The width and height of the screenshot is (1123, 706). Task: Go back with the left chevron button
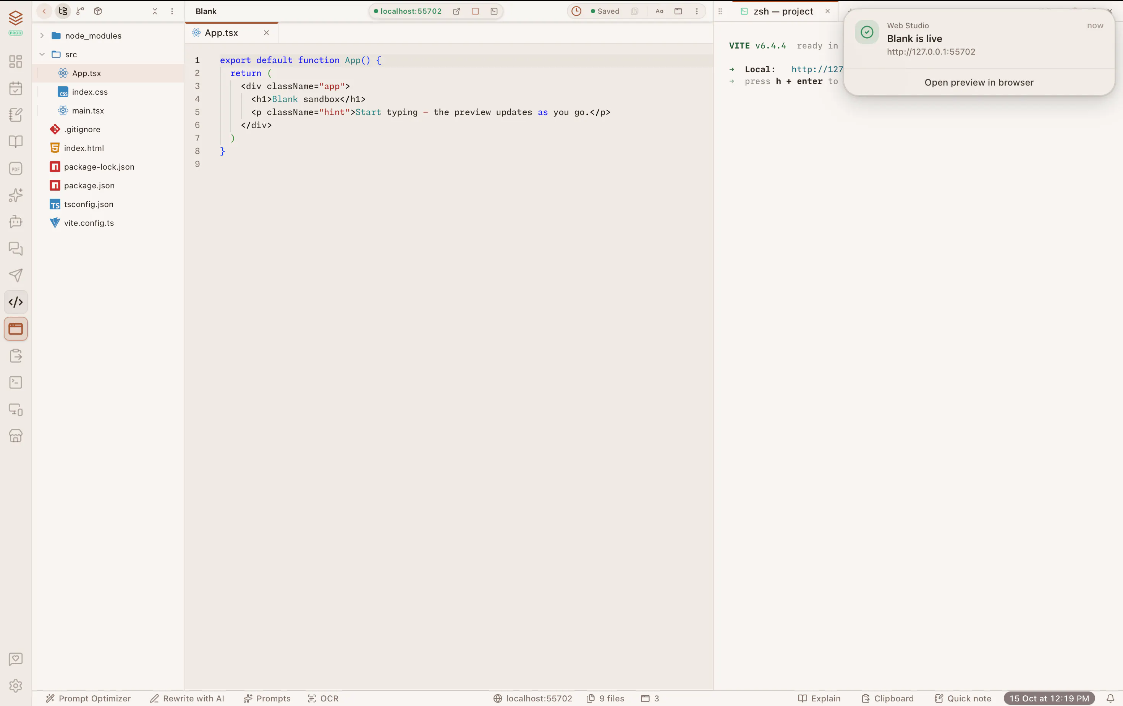pyautogui.click(x=44, y=11)
